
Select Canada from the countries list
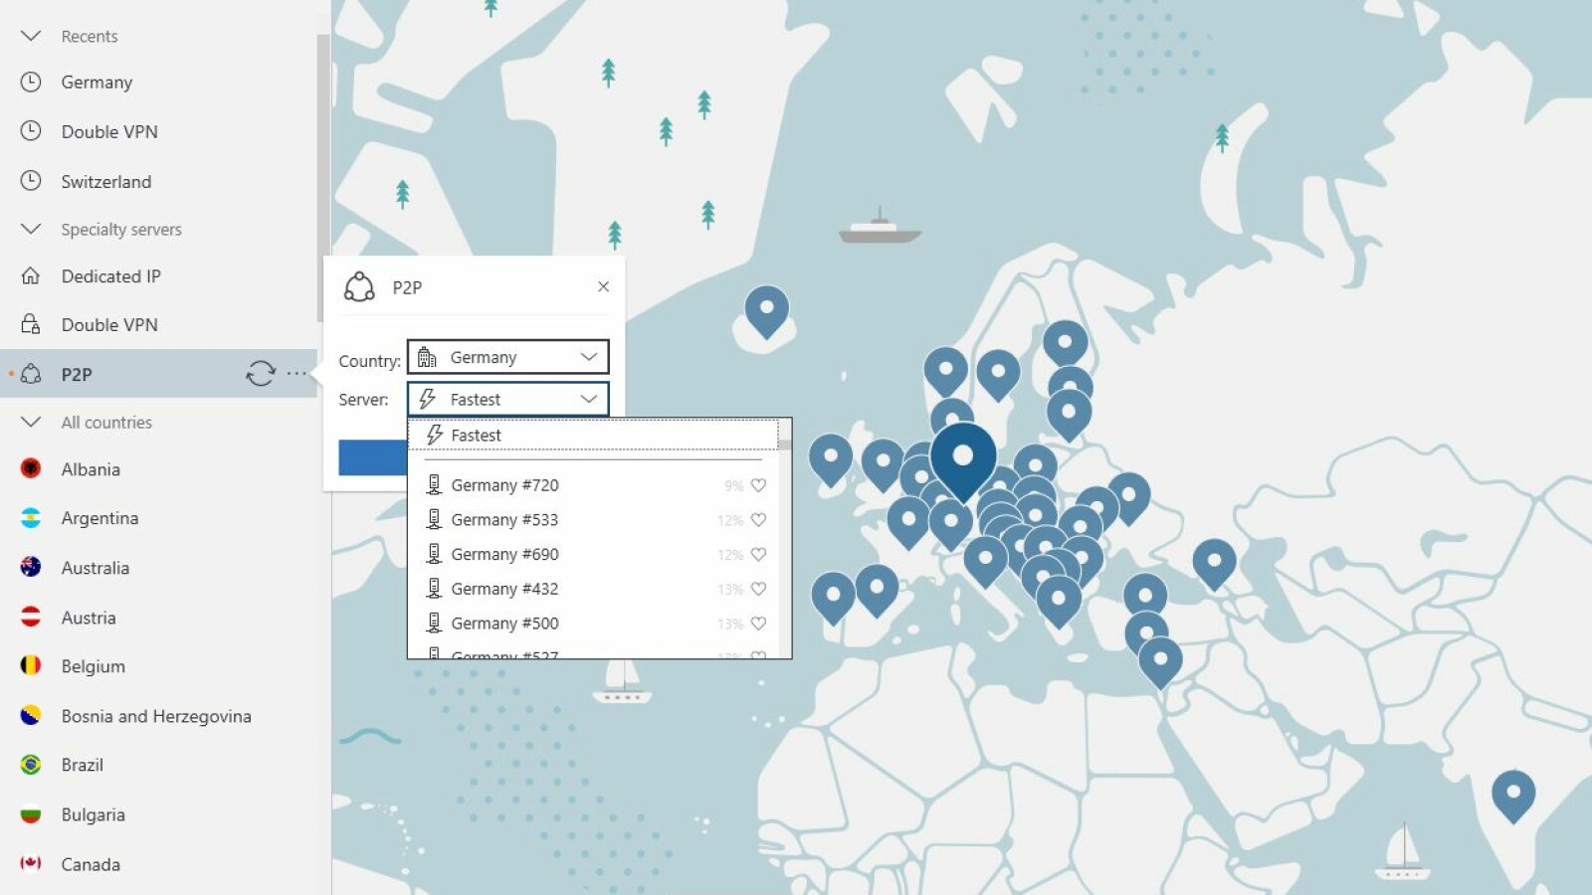(91, 864)
